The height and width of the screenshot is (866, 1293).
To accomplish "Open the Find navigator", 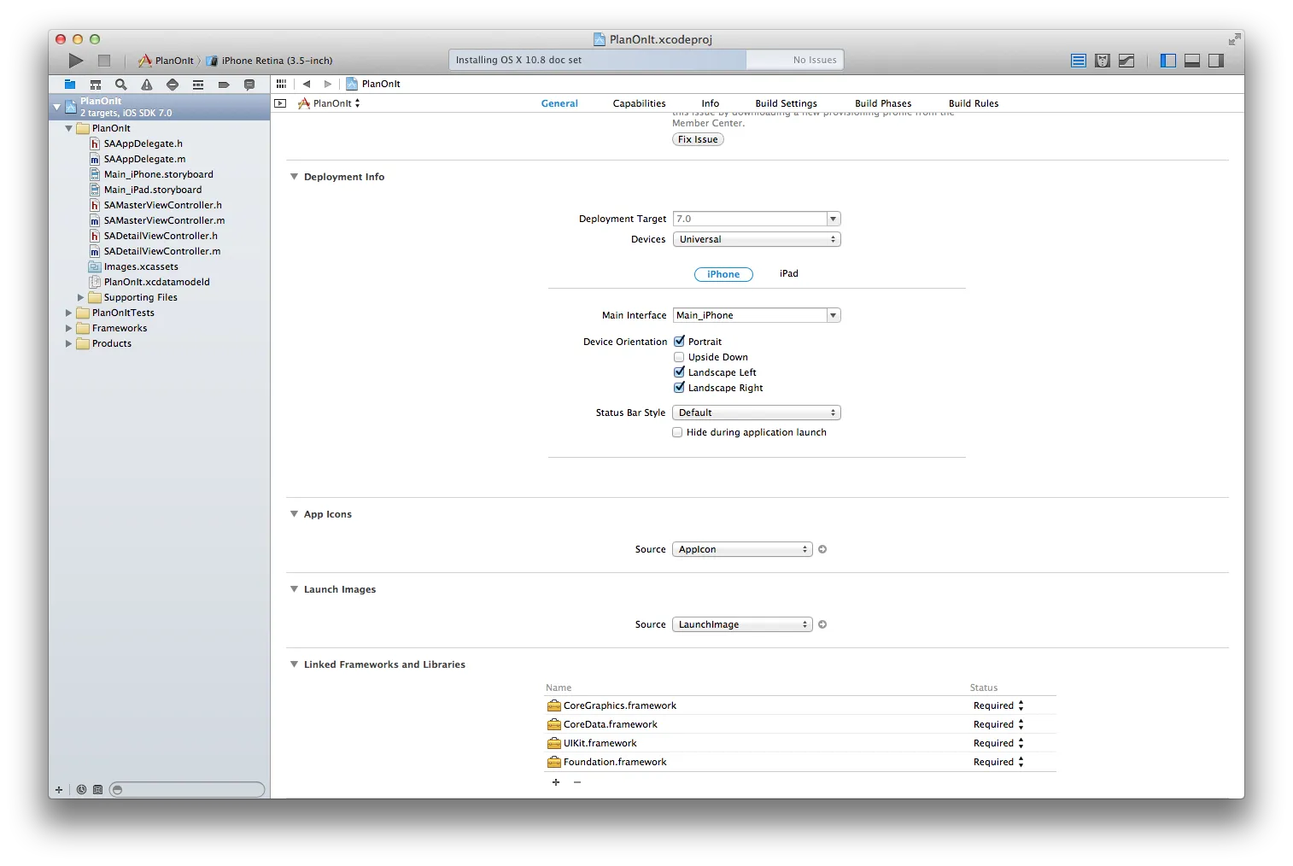I will (x=121, y=85).
